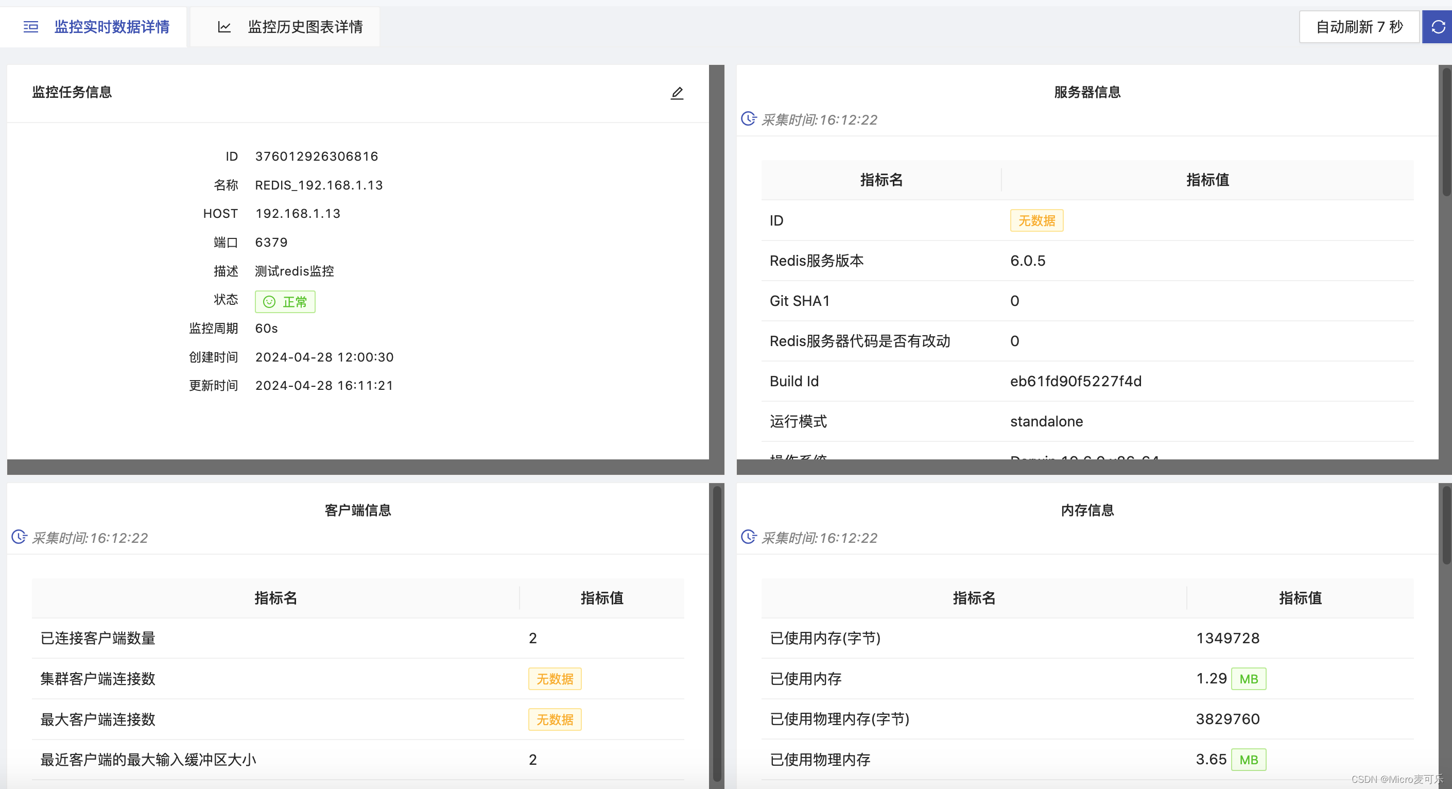Click the 运行模式 value standalone
Image resolution: width=1452 pixels, height=789 pixels.
[x=1046, y=422]
